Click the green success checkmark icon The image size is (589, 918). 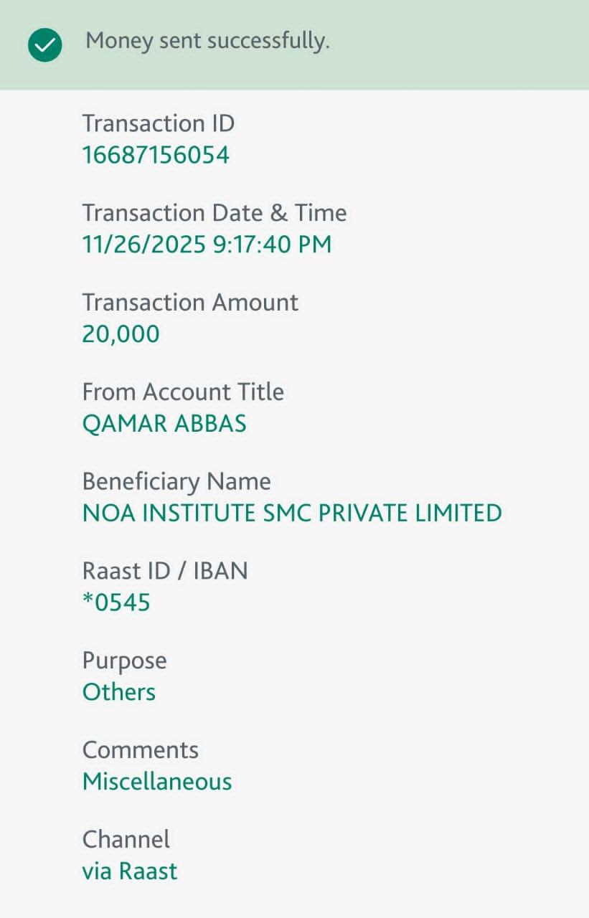pos(44,45)
